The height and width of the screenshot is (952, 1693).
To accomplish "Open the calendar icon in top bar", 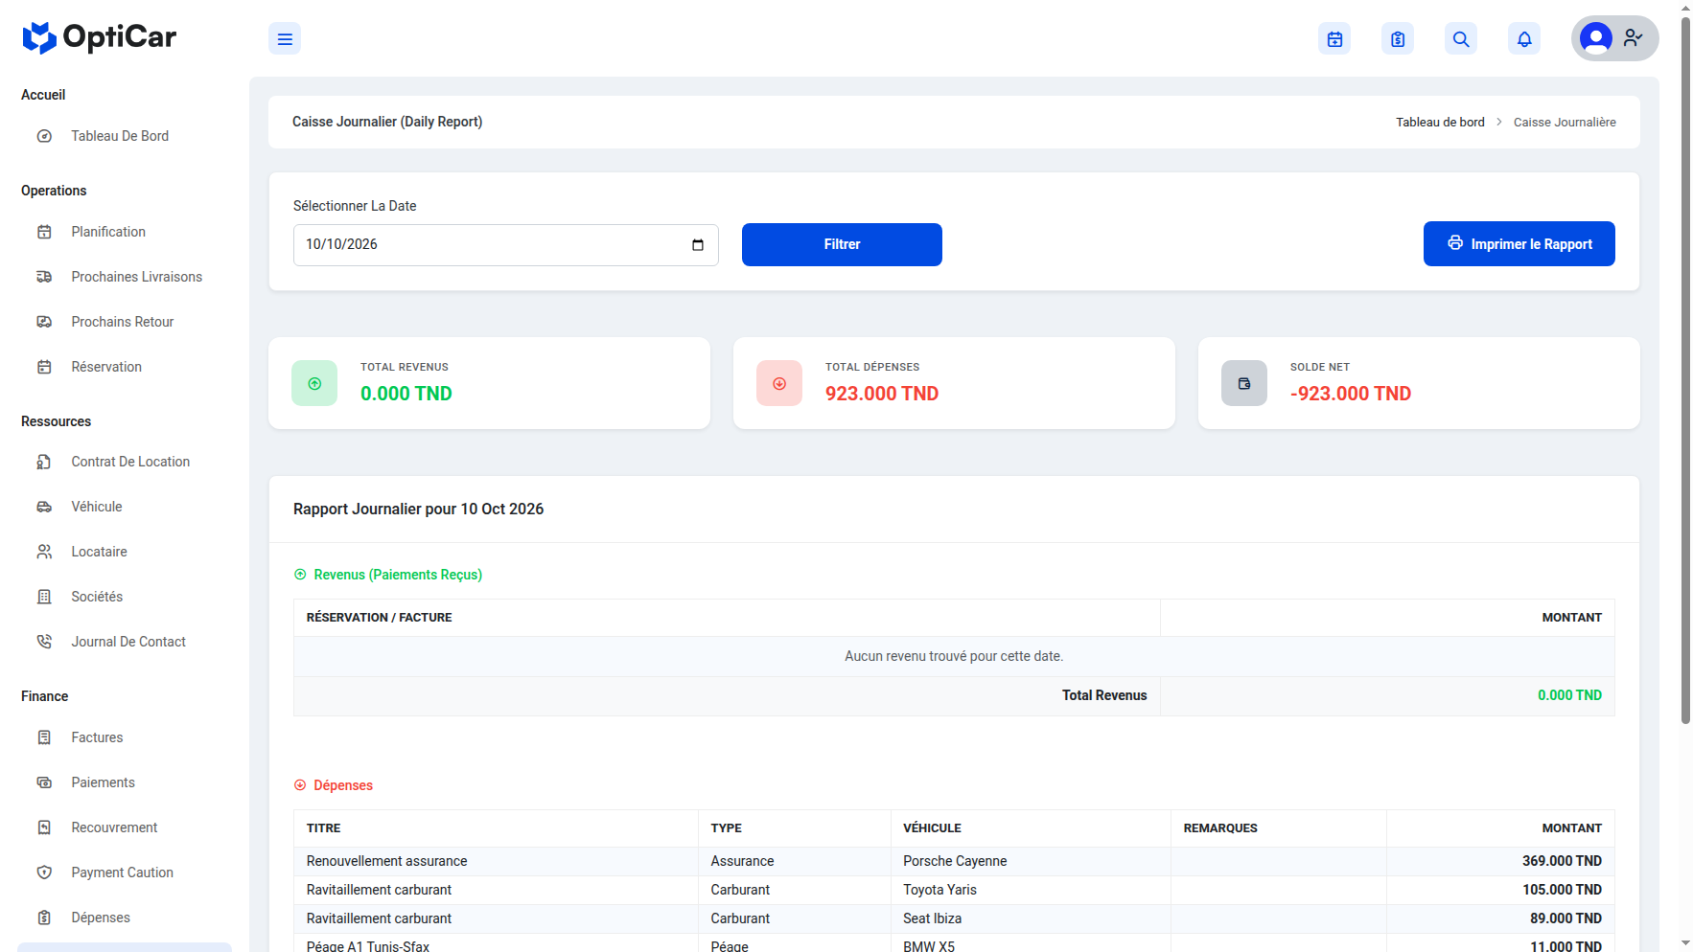I will pyautogui.click(x=1334, y=39).
